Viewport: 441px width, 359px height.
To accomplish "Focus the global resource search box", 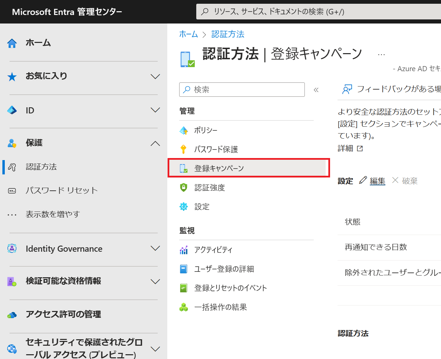I will coord(319,12).
